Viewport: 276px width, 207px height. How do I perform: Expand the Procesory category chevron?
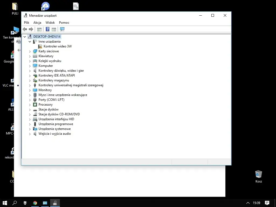pyautogui.click(x=30, y=105)
